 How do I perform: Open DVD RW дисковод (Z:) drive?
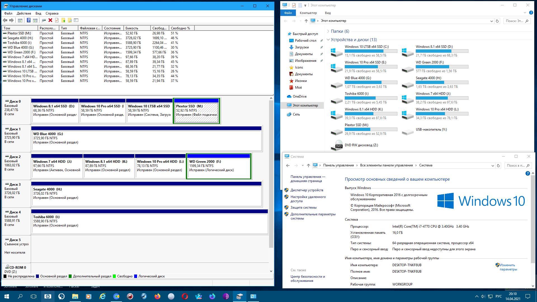pos(354,145)
